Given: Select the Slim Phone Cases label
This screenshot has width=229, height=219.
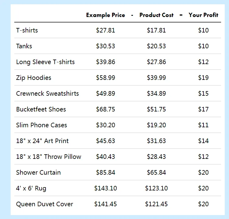Looking at the screenshot, I should (x=42, y=125).
